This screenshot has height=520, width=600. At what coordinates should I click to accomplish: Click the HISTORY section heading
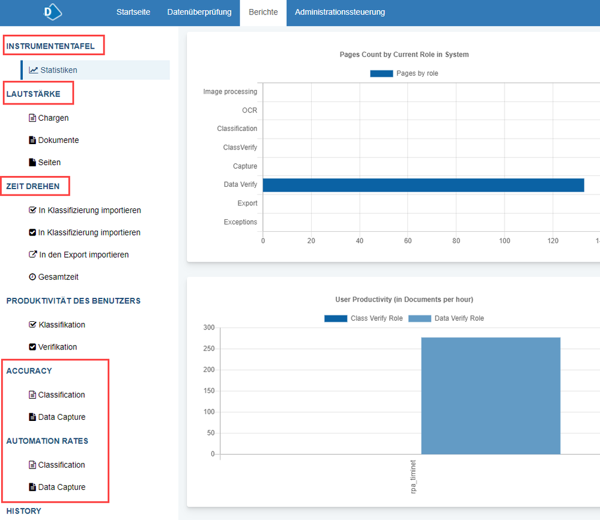[x=24, y=511]
